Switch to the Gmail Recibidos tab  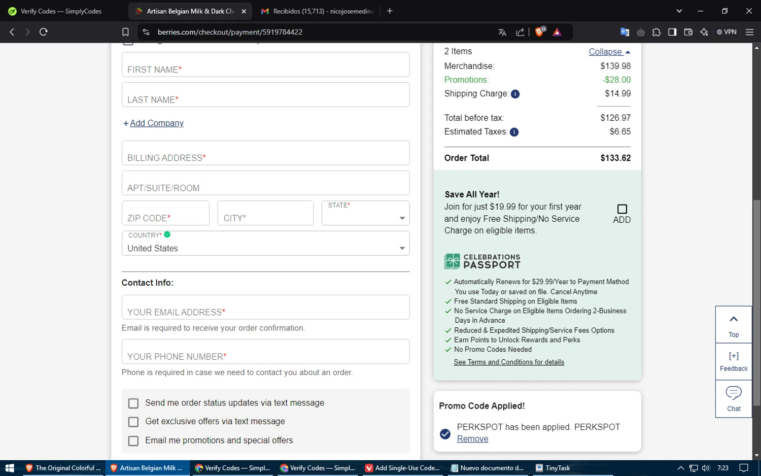click(317, 11)
